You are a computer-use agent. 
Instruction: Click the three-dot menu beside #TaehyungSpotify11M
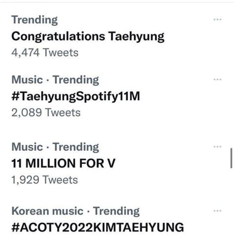[x=217, y=79]
